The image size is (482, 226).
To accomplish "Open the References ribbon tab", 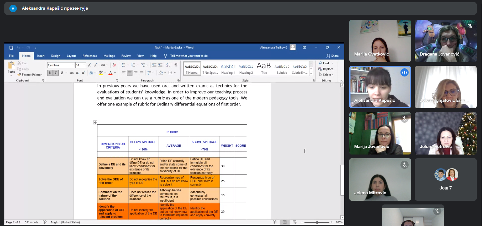I will click(x=89, y=56).
